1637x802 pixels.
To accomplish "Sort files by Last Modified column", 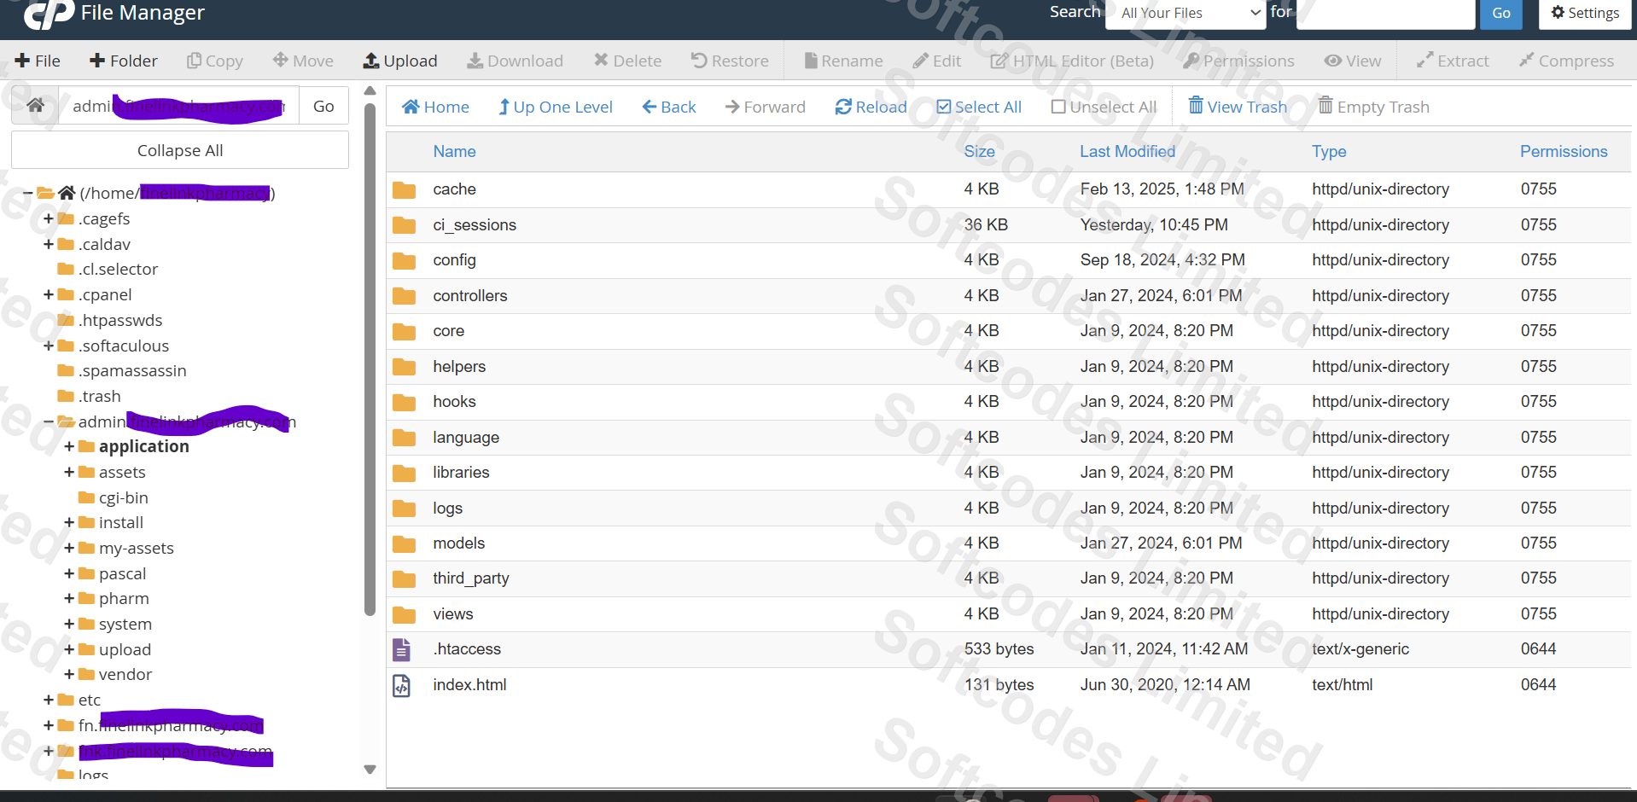I will (x=1127, y=151).
